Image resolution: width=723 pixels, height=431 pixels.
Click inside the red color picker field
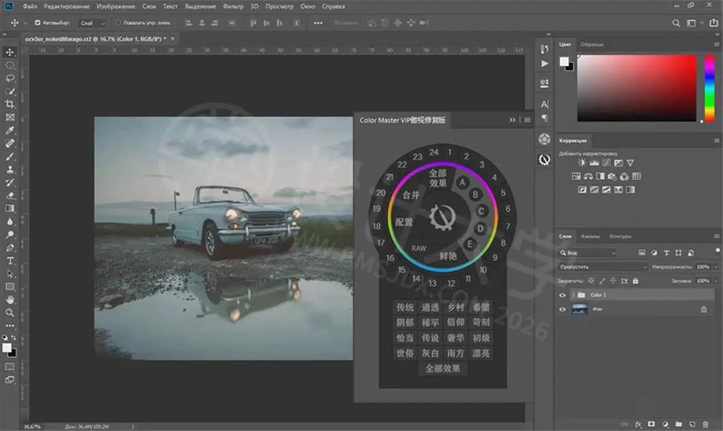point(637,88)
